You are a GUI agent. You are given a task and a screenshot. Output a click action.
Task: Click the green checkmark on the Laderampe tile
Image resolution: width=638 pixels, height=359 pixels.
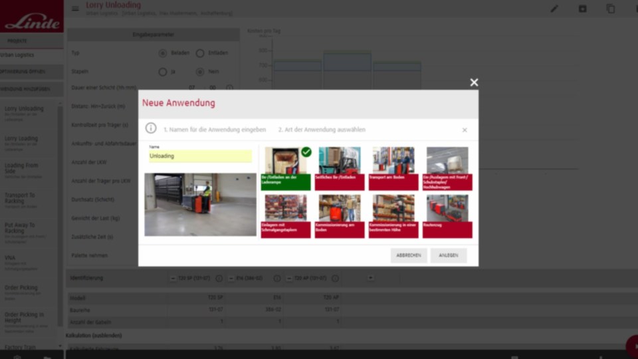pos(306,152)
